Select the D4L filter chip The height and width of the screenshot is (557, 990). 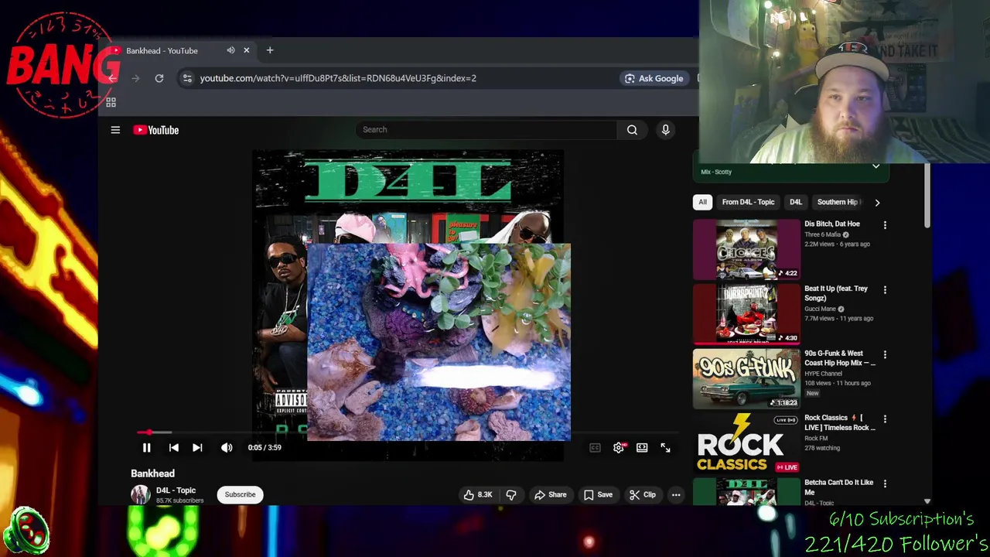pyautogui.click(x=796, y=202)
